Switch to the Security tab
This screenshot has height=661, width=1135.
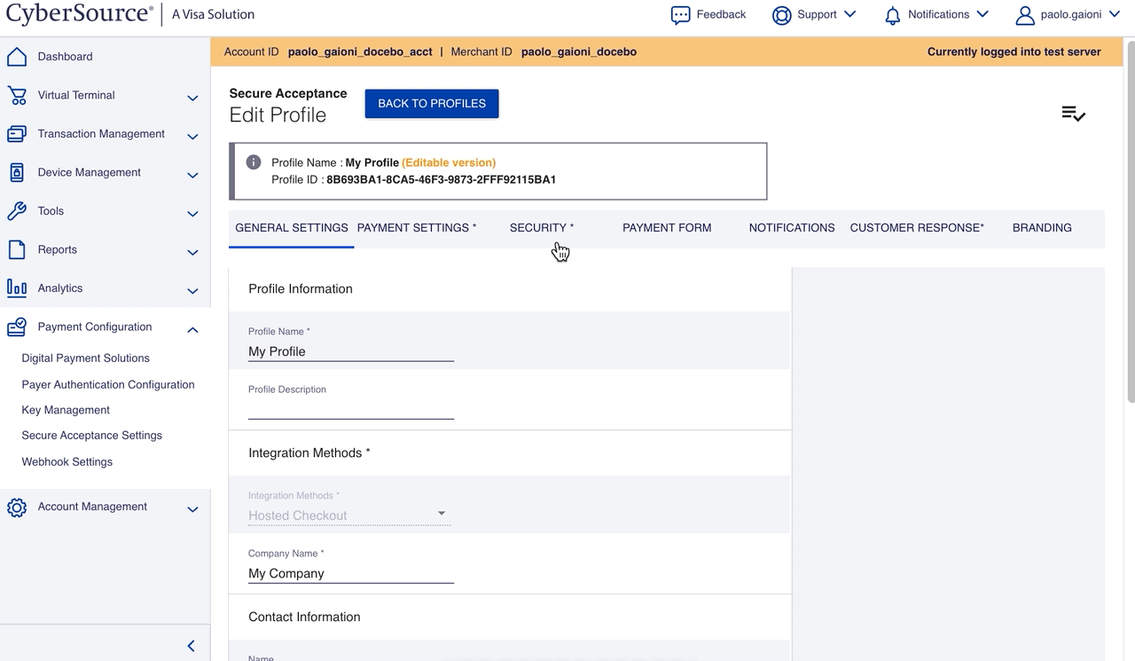[541, 228]
